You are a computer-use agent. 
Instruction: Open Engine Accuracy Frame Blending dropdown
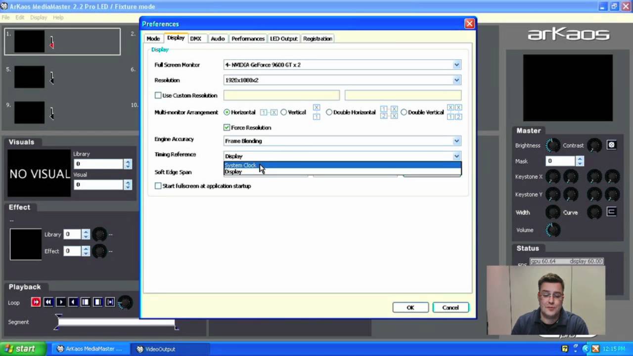342,141
